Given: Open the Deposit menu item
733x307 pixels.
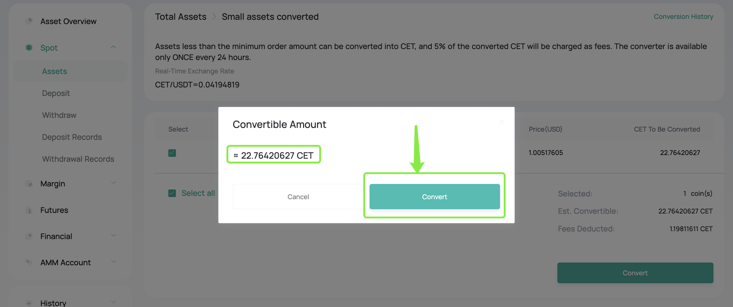Looking at the screenshot, I should (56, 93).
